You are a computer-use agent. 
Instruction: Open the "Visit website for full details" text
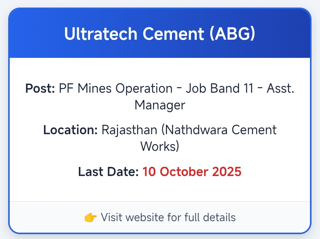click(x=168, y=217)
